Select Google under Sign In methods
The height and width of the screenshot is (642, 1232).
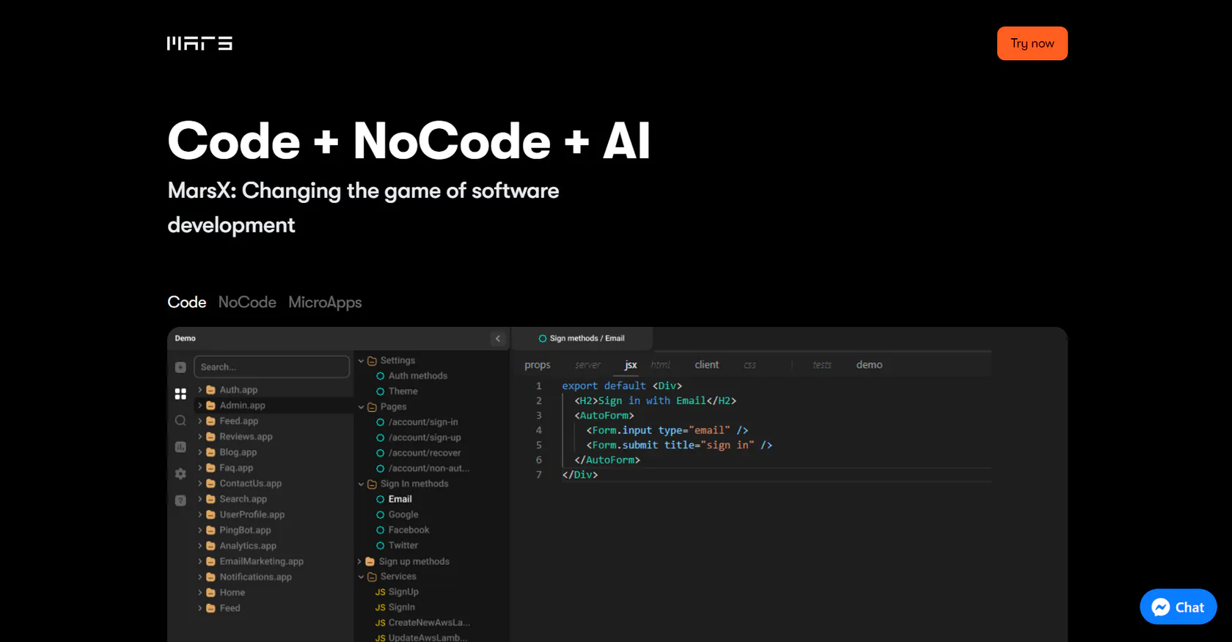tap(403, 514)
